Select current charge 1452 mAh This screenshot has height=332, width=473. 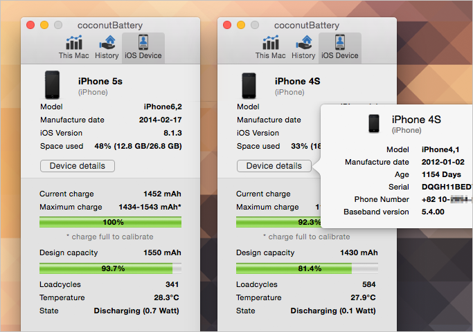pyautogui.click(x=162, y=194)
